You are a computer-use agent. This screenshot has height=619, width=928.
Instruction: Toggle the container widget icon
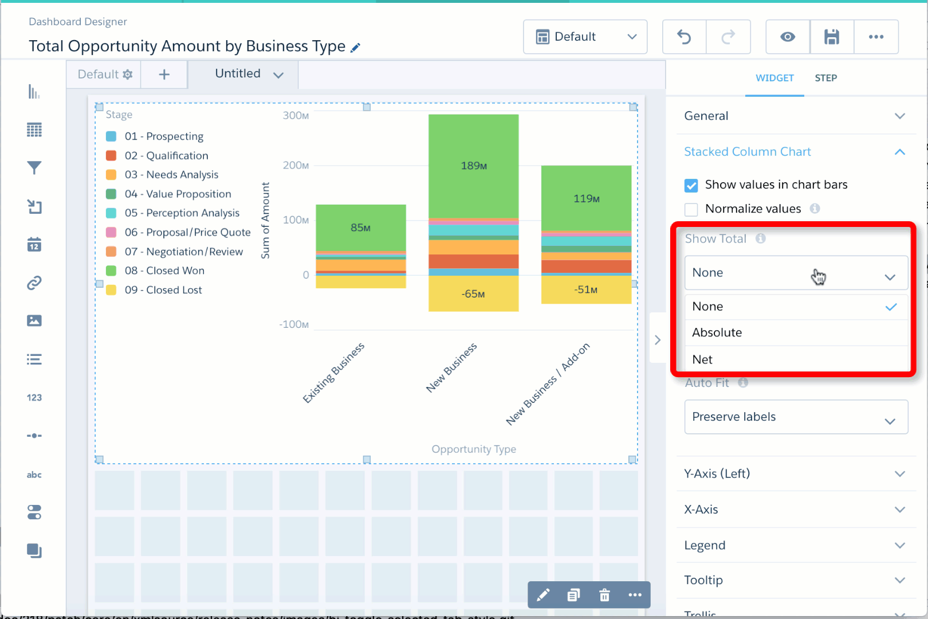point(34,551)
